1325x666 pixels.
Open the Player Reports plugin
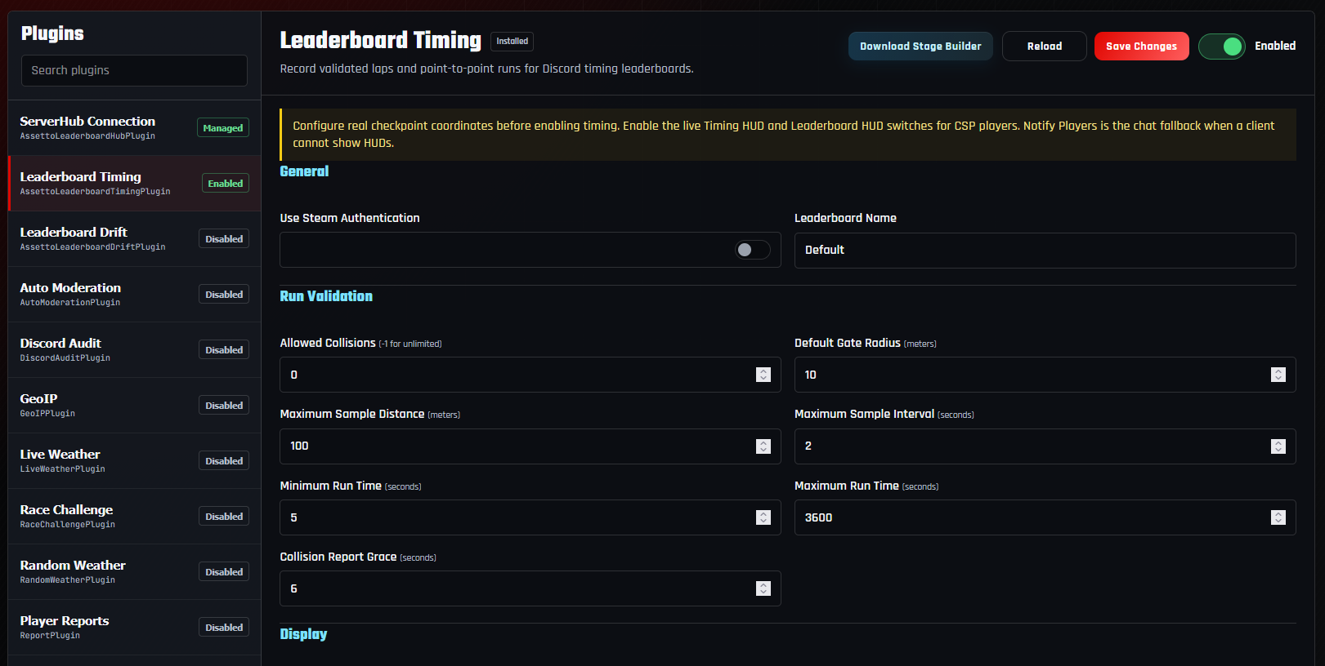coord(134,628)
